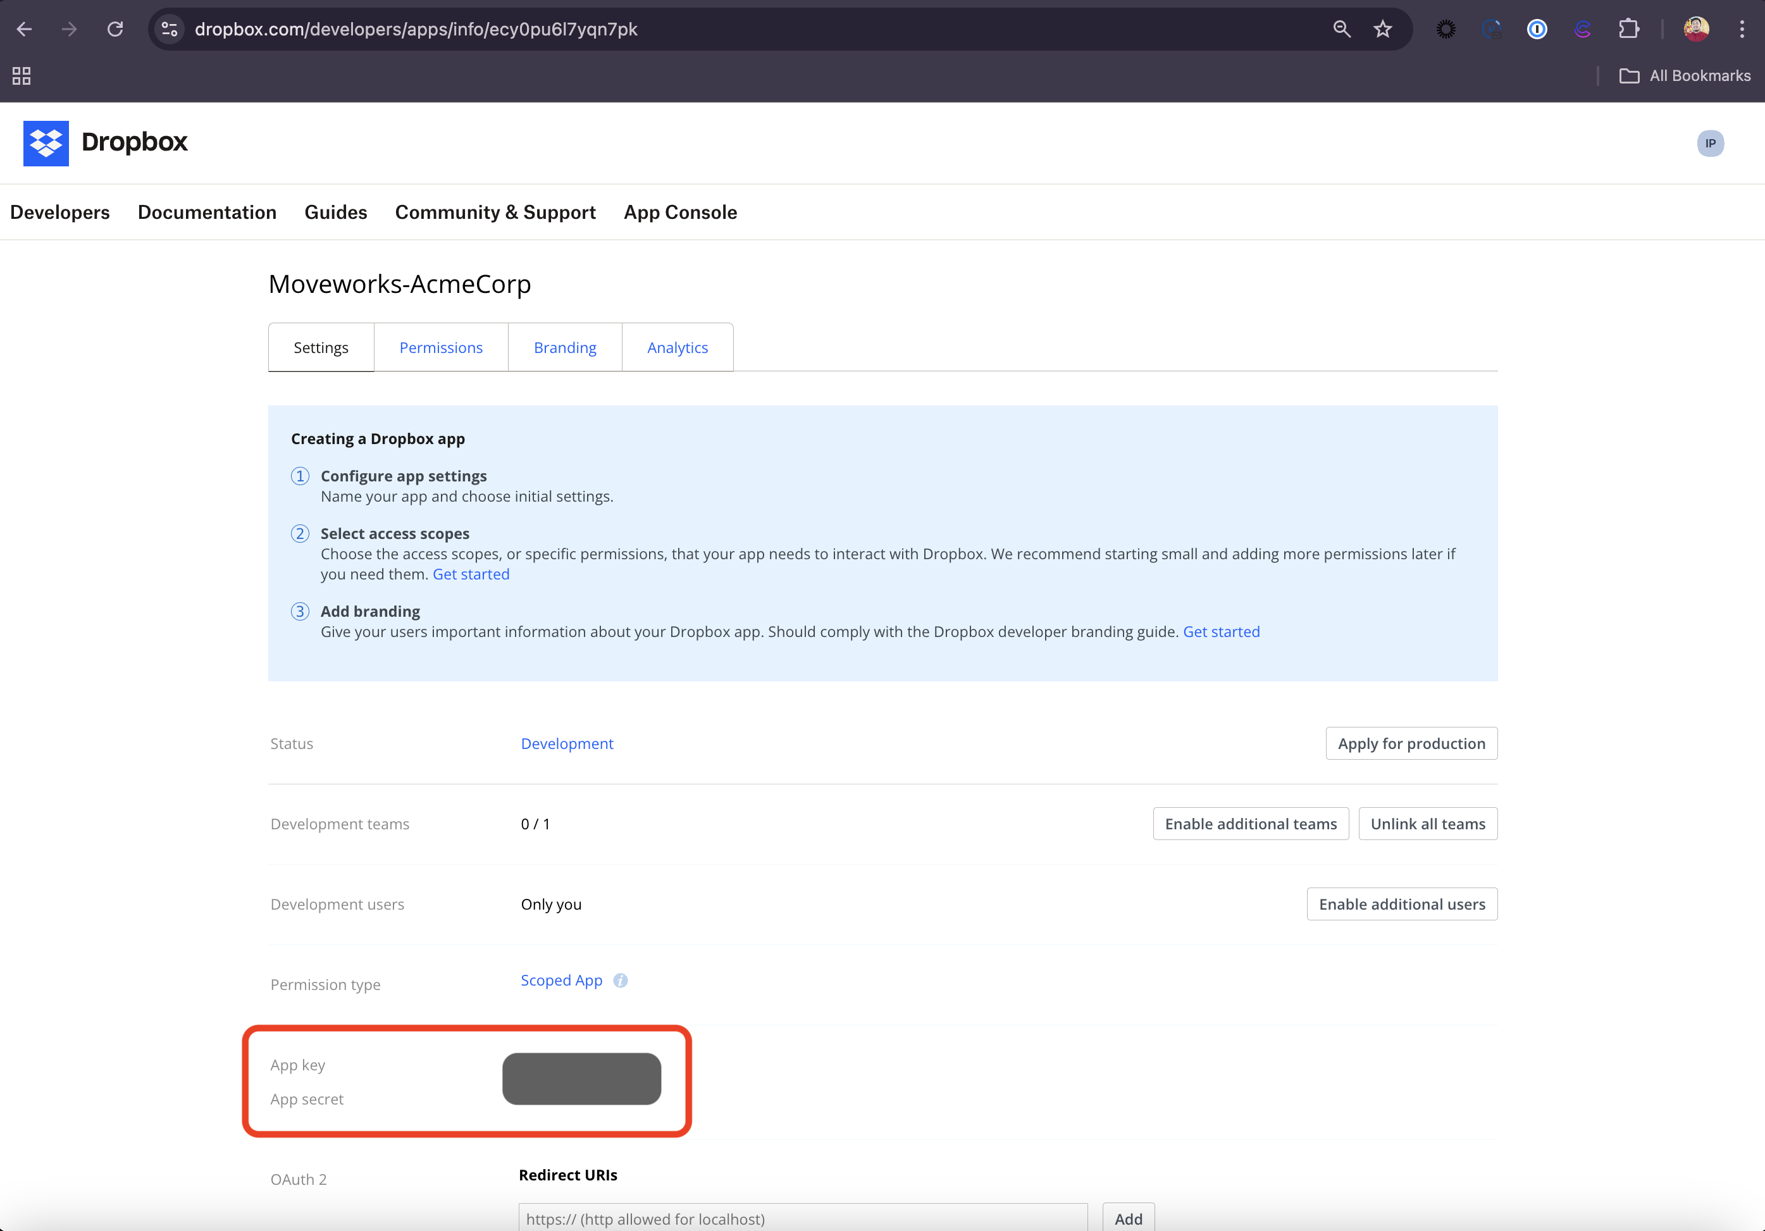Click Get started link under Add branding
Screen dimensions: 1765x1231
1221,632
